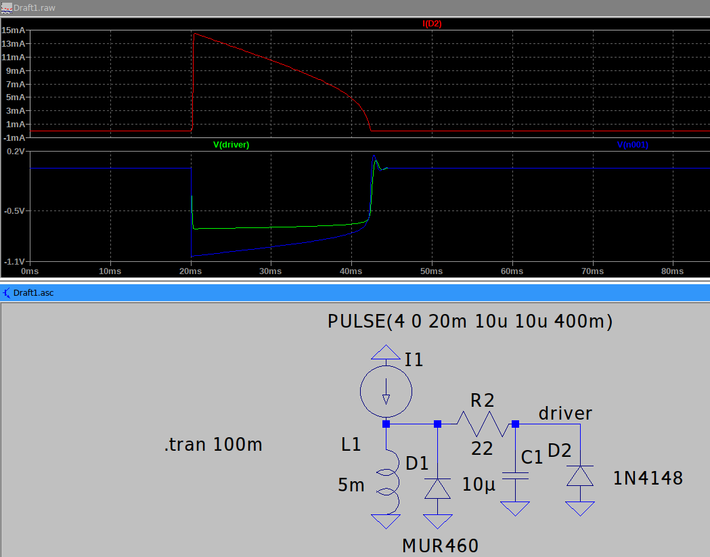Select the driver net label
This screenshot has width=710, height=557.
coord(565,413)
